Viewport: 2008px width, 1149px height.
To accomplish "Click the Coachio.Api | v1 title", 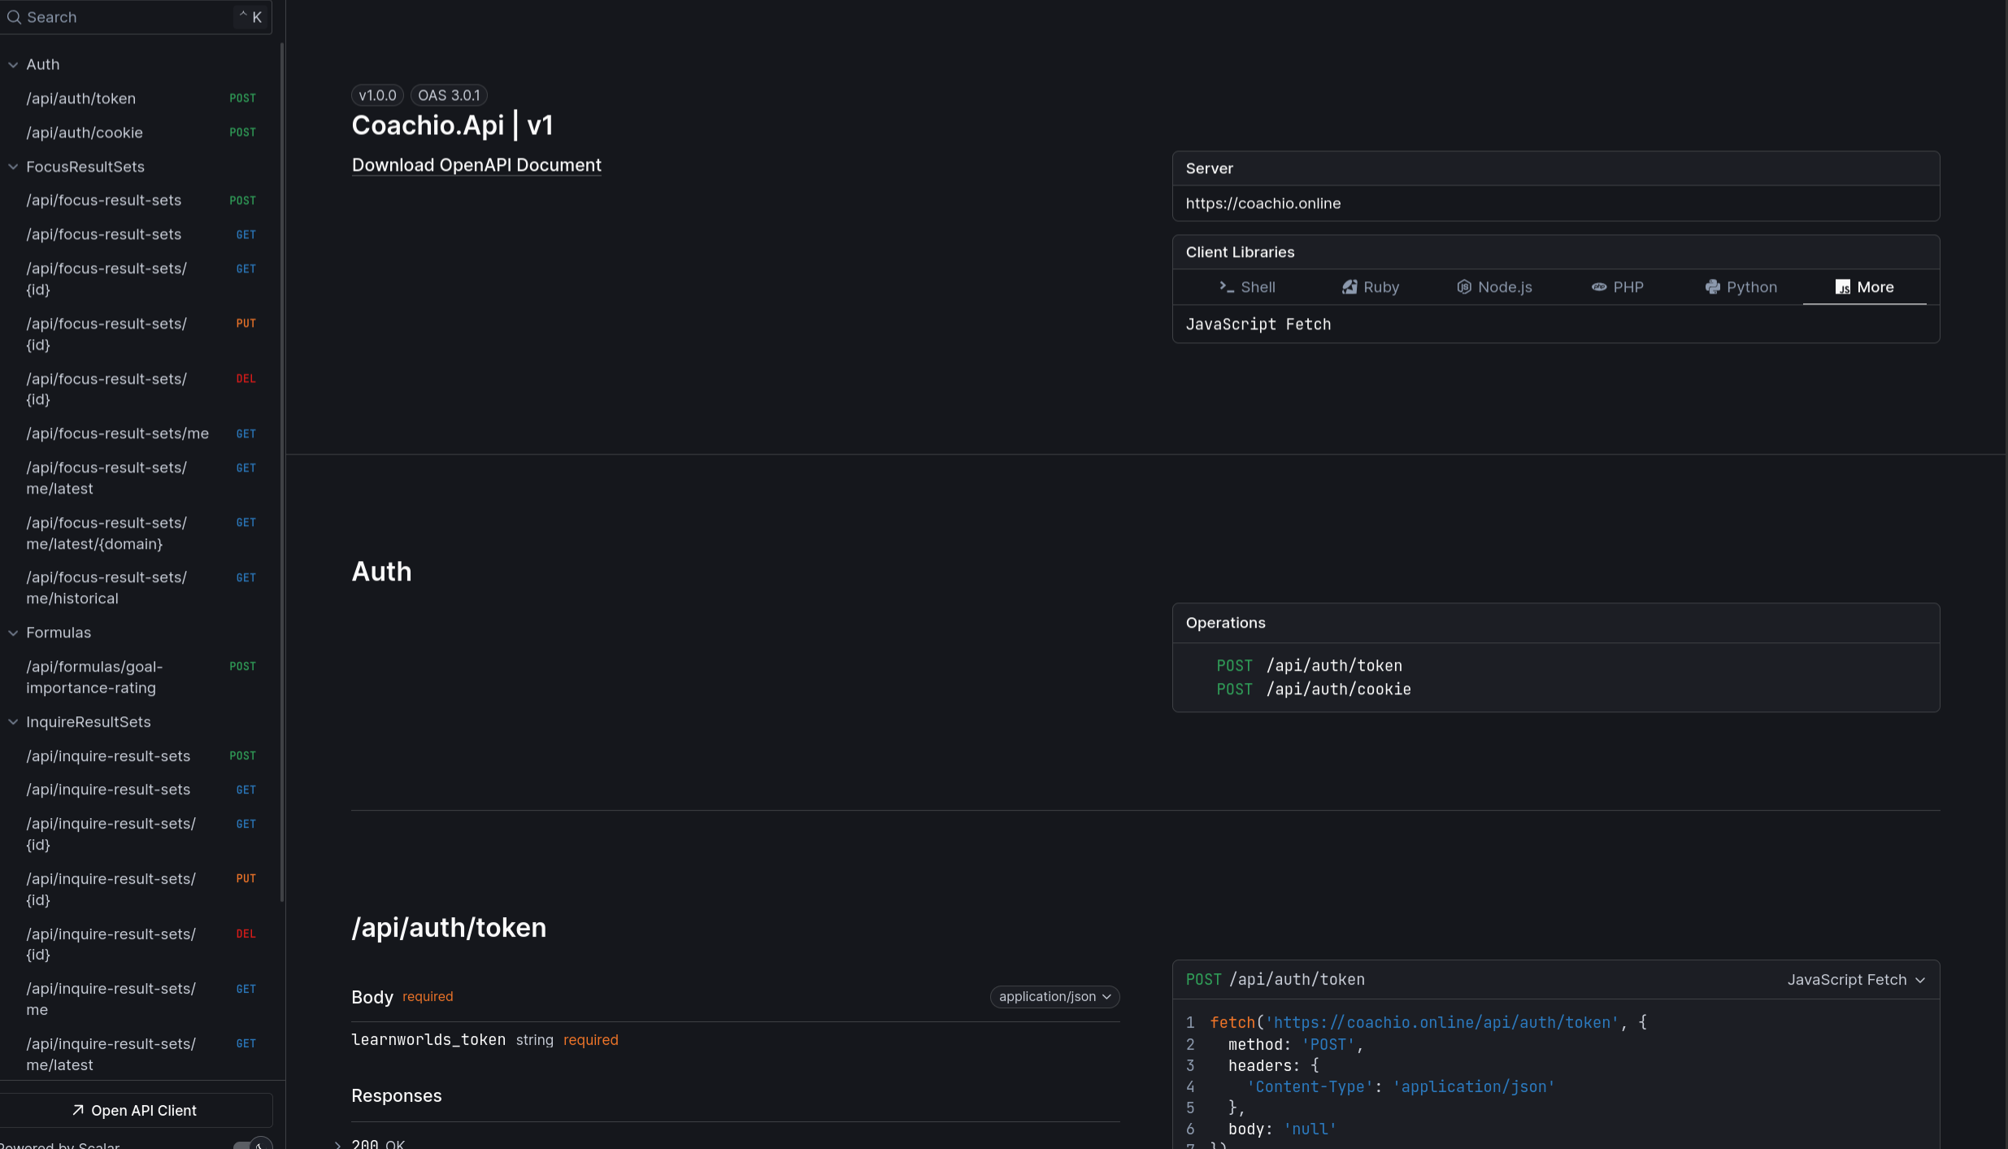I will 453,125.
